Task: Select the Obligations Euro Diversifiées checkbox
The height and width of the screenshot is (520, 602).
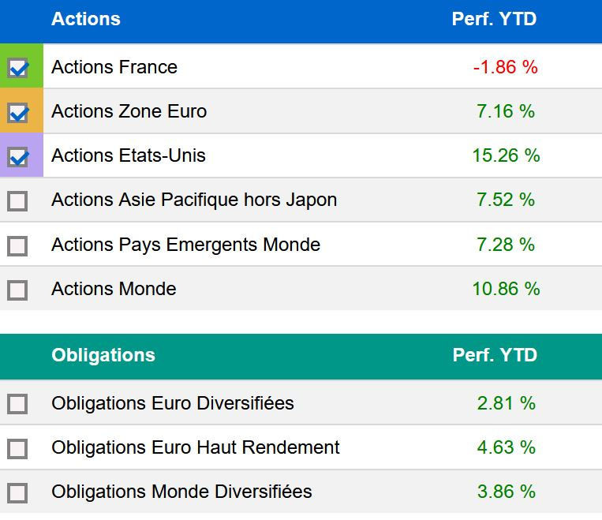Action: point(17,404)
